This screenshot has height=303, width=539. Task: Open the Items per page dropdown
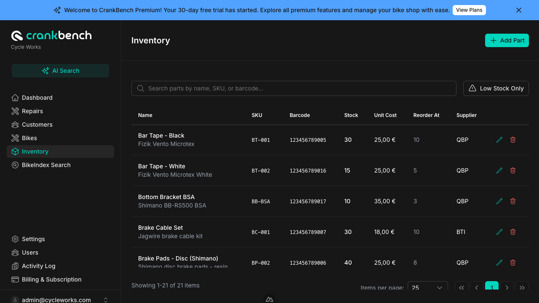427,287
